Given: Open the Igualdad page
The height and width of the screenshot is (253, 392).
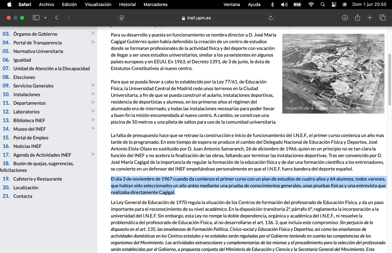Looking at the screenshot, I should 22,60.
